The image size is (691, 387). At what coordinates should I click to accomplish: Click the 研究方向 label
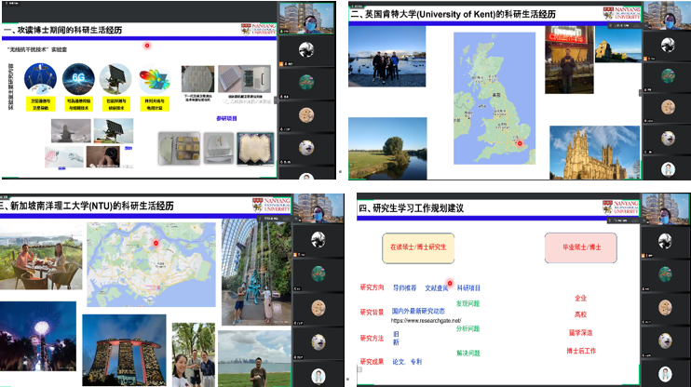(x=372, y=287)
